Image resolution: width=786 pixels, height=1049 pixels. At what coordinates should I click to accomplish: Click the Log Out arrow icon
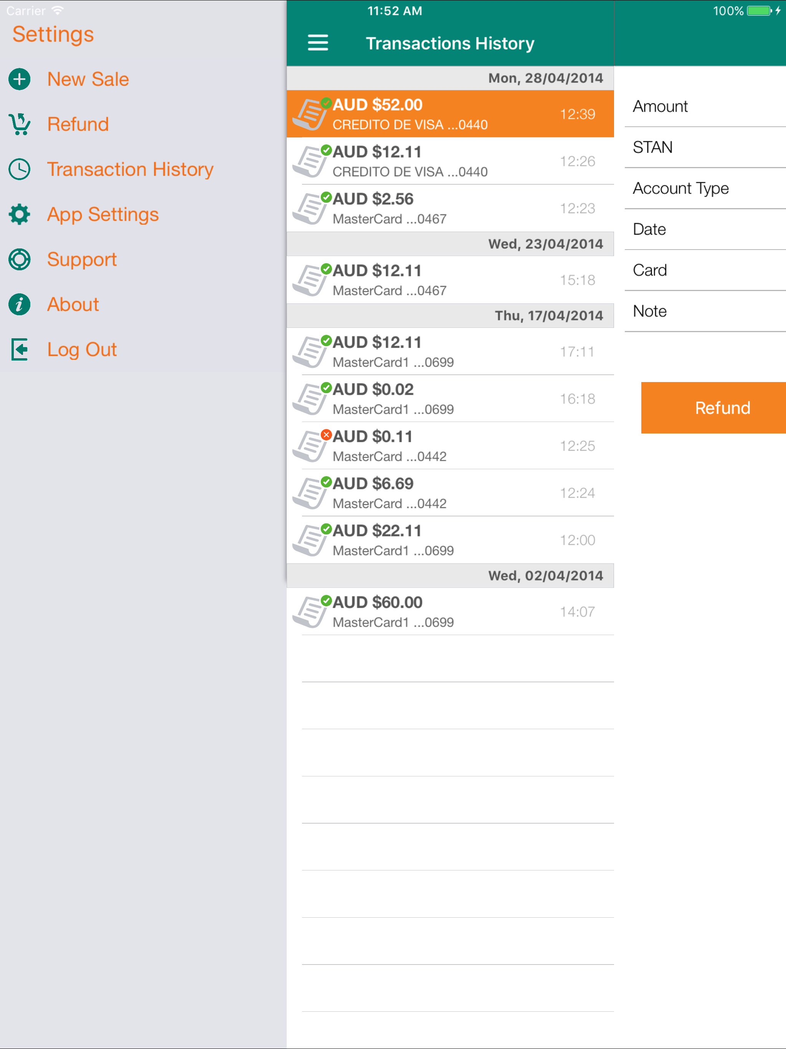click(x=20, y=349)
